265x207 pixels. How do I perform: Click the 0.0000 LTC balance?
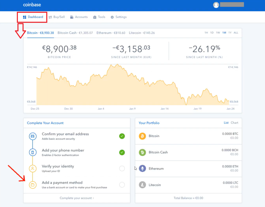231,183
